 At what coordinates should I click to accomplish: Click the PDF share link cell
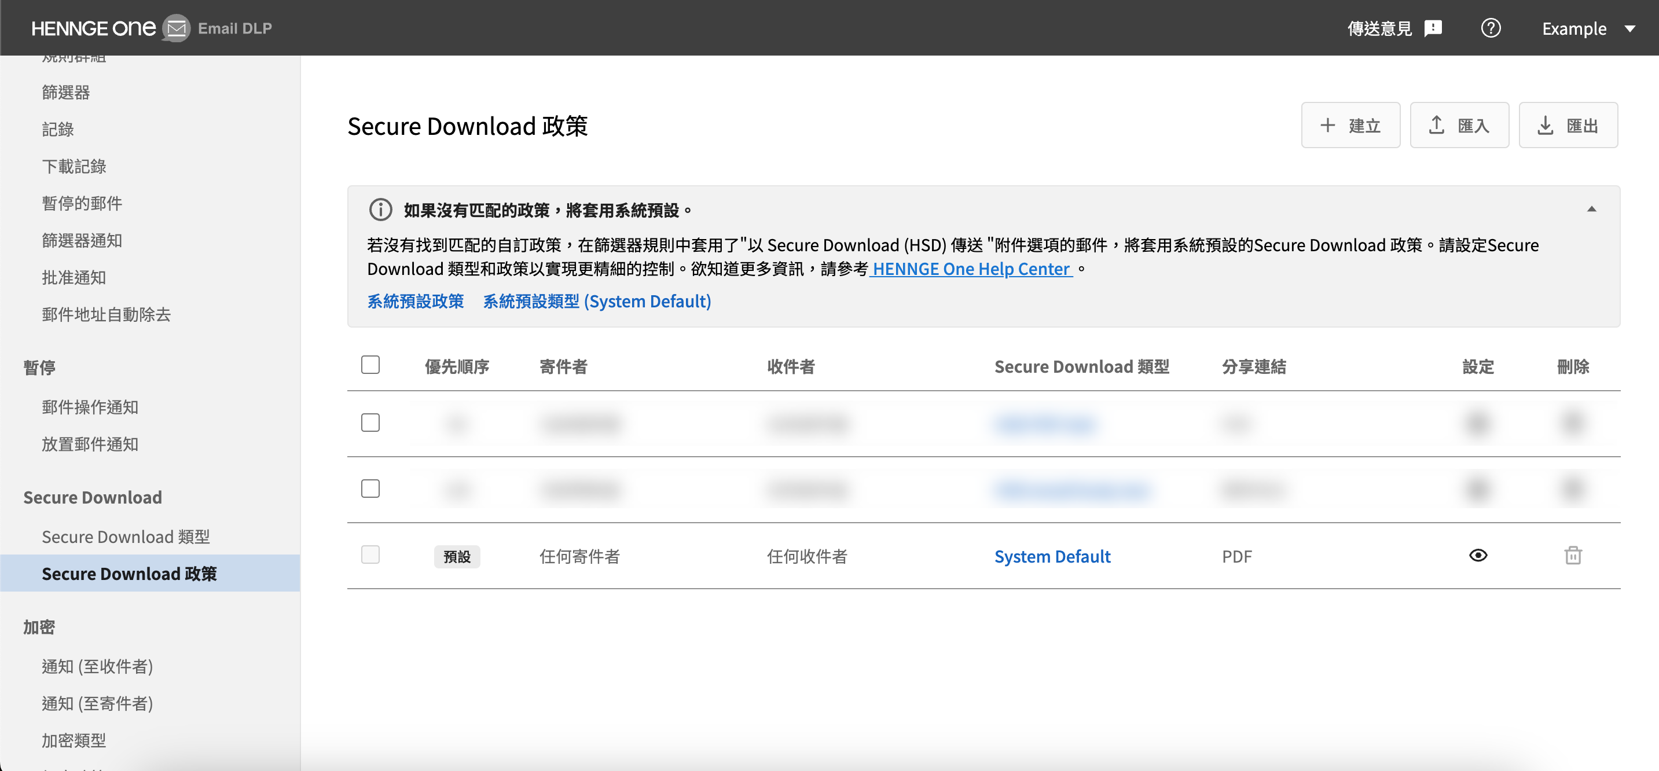pyautogui.click(x=1236, y=556)
